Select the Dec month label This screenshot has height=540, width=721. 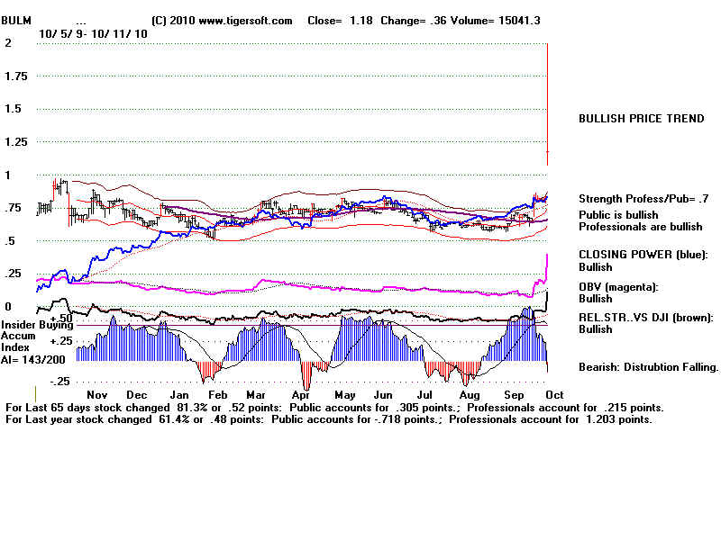[137, 395]
